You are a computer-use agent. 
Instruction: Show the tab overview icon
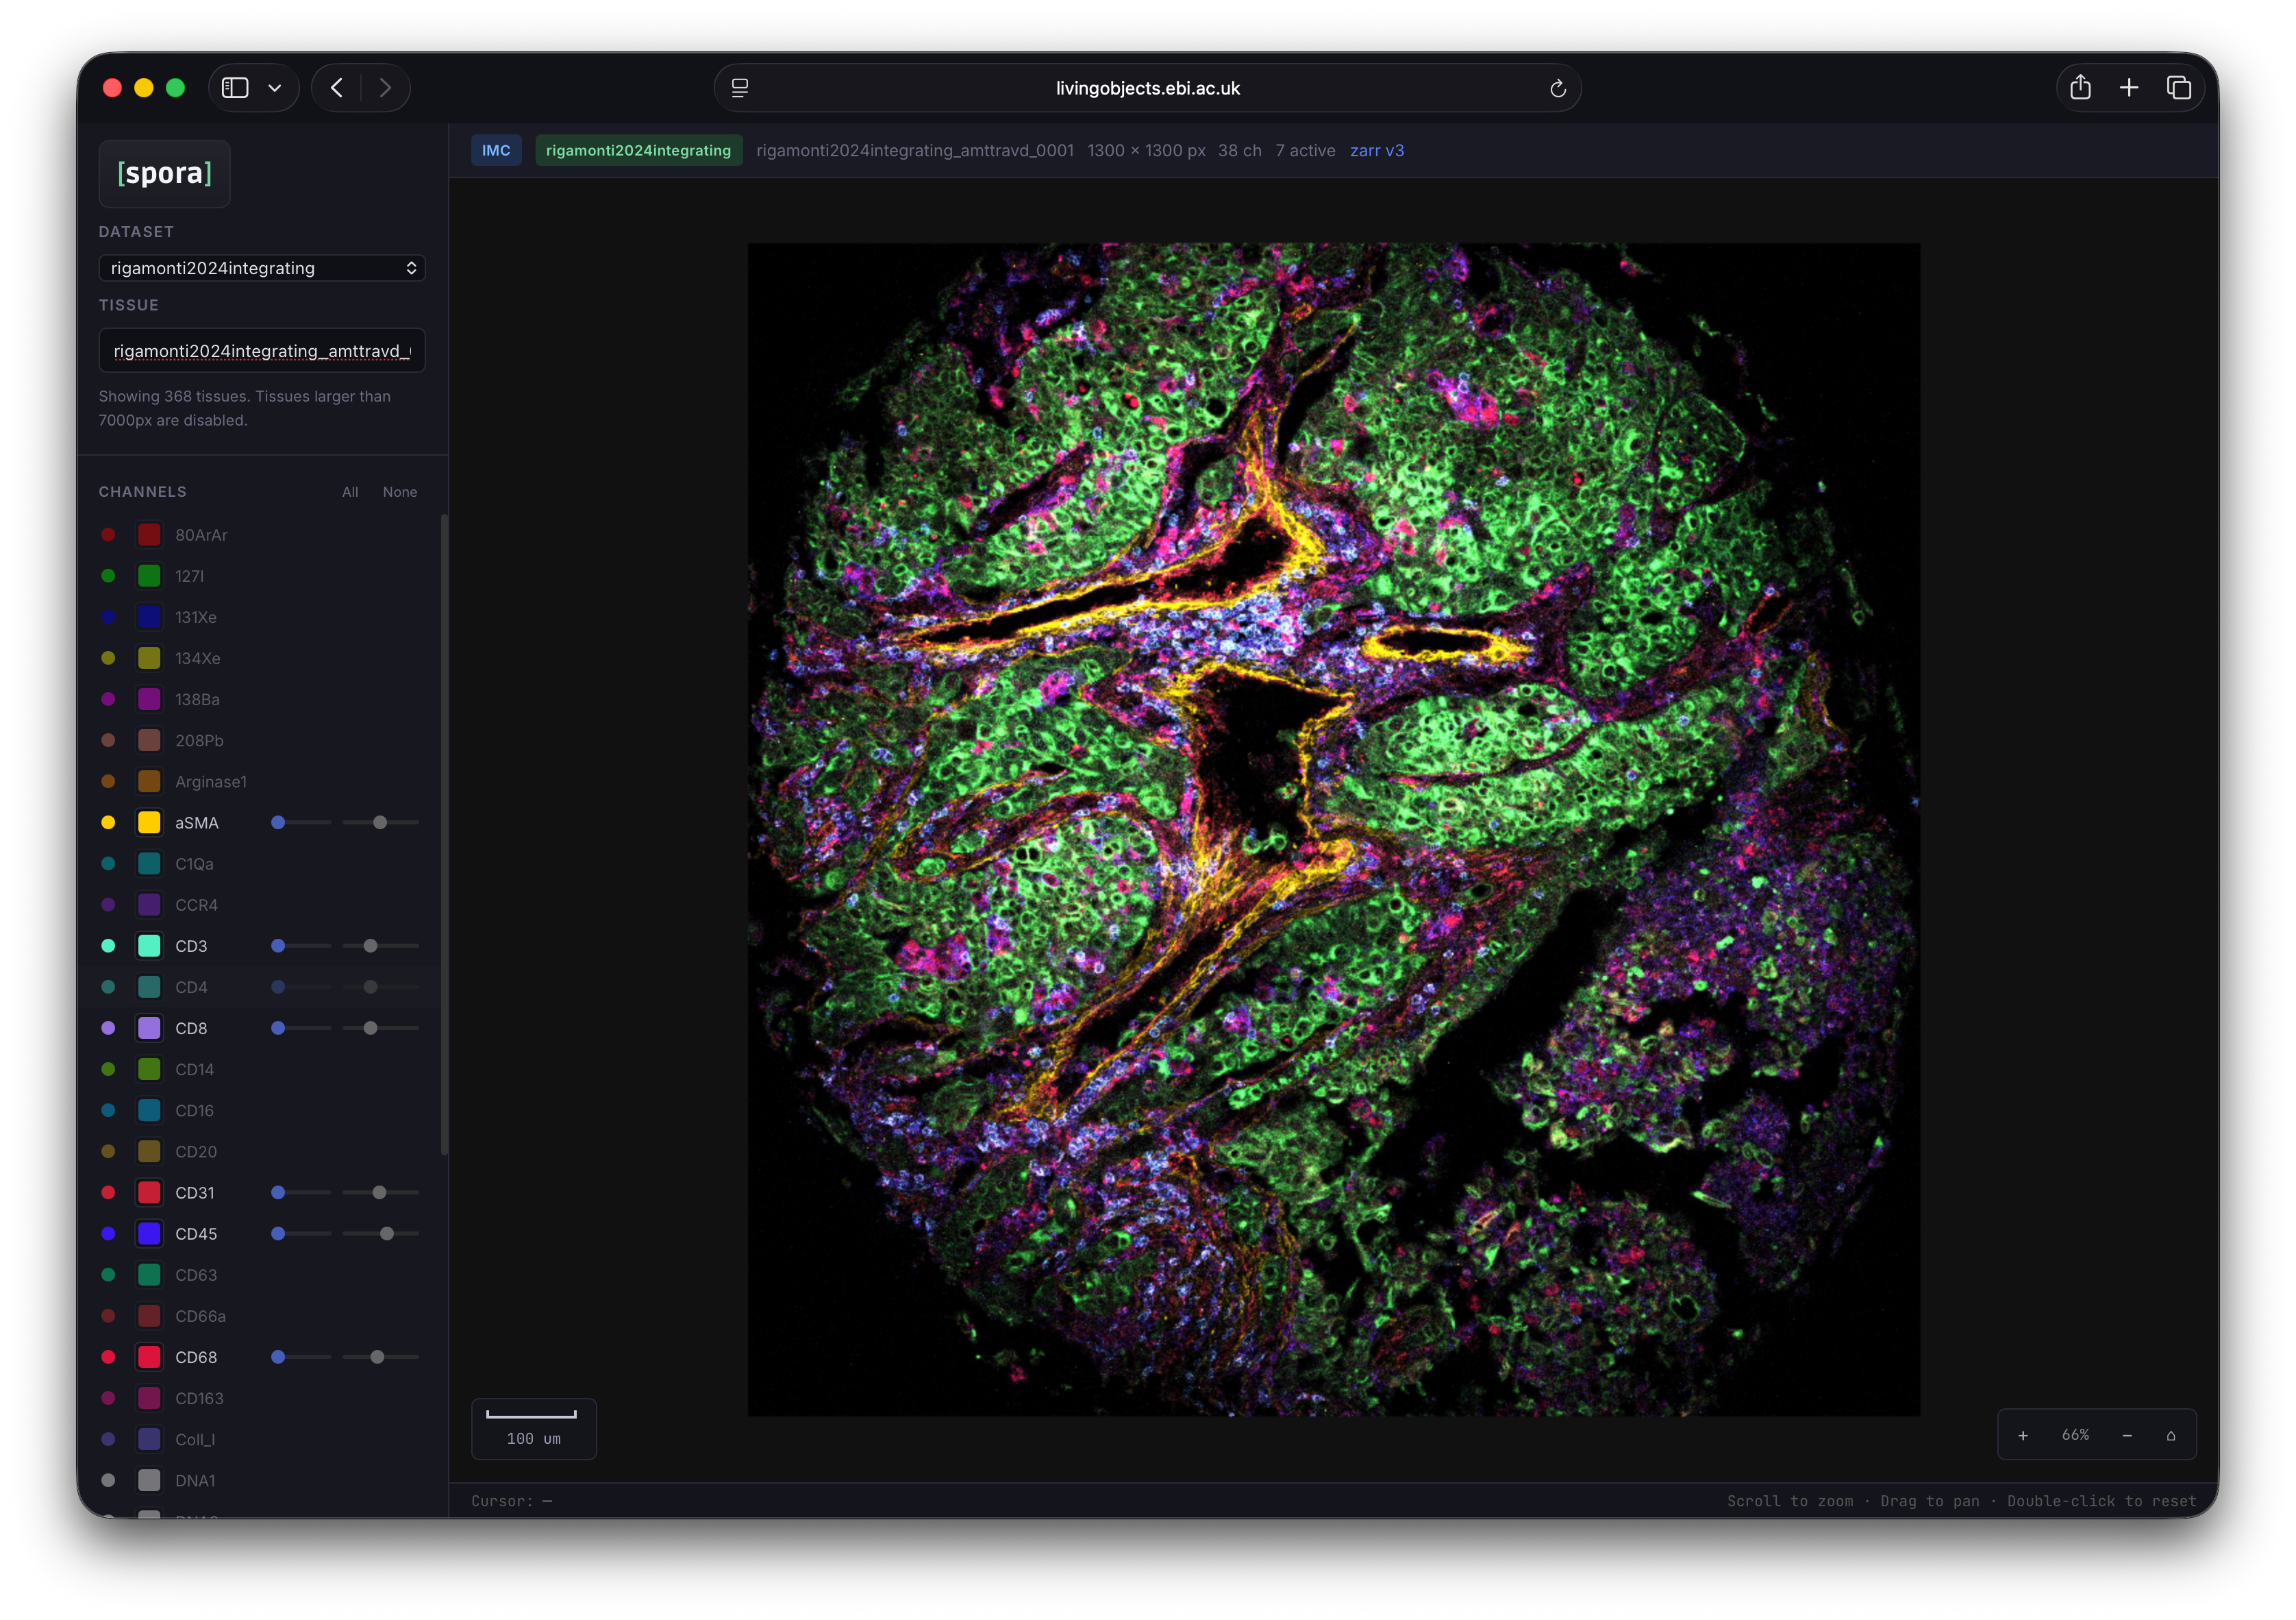click(x=2178, y=88)
